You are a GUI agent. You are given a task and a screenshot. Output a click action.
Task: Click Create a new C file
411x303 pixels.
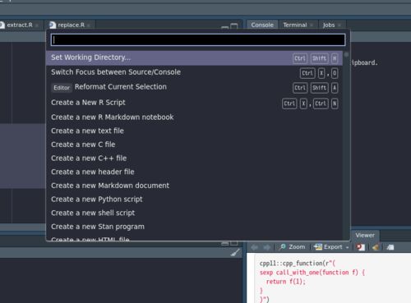(194, 145)
